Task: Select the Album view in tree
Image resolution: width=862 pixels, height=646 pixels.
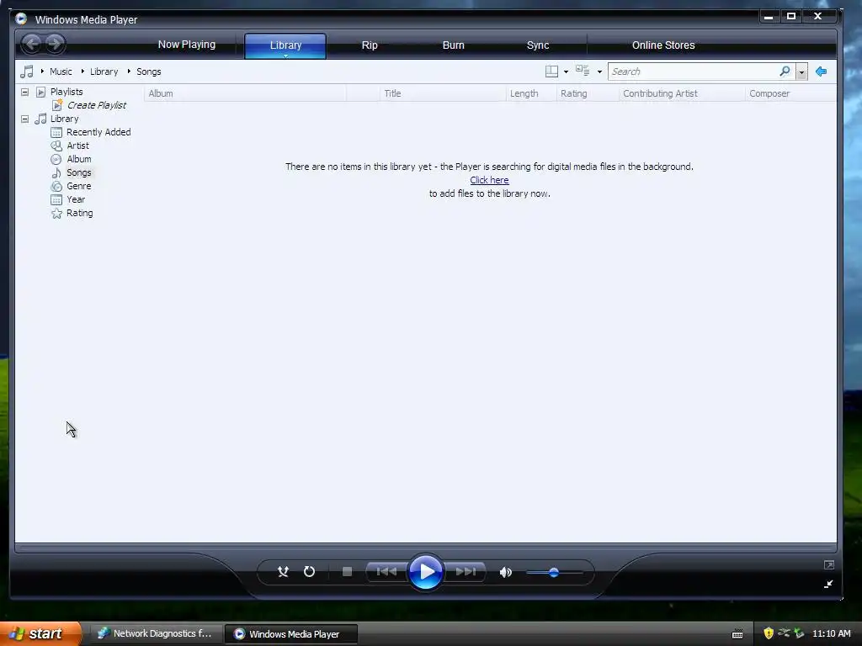Action: point(78,159)
